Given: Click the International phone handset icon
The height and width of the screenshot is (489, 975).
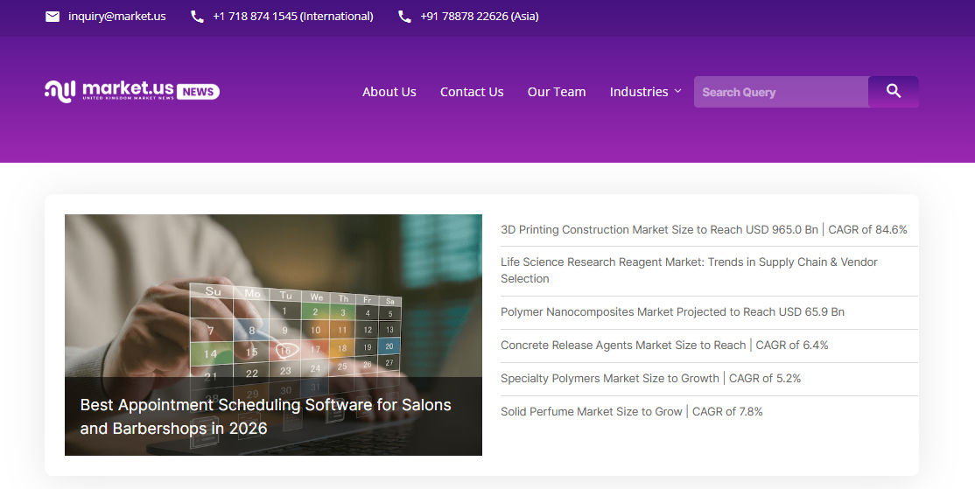Looking at the screenshot, I should (x=197, y=17).
